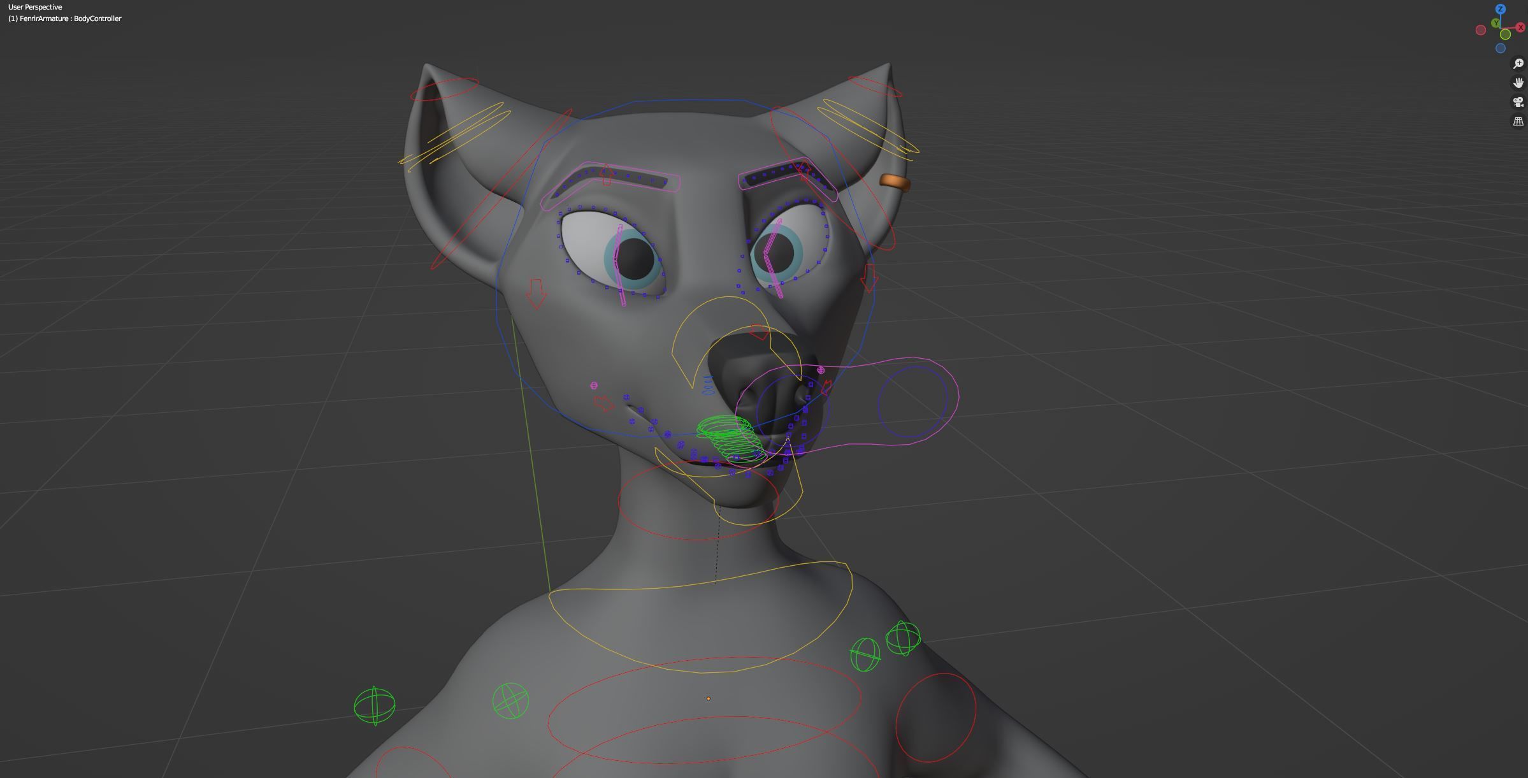Select the bright green negative Y axis circle
Image resolution: width=1528 pixels, height=778 pixels.
[x=1505, y=34]
